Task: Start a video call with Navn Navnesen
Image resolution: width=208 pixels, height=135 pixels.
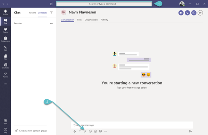Action: click(181, 13)
